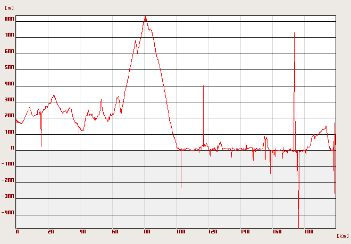351x244 pixels.
Task: Click the 20 label on the horizontal axis
Action: coord(51,232)
